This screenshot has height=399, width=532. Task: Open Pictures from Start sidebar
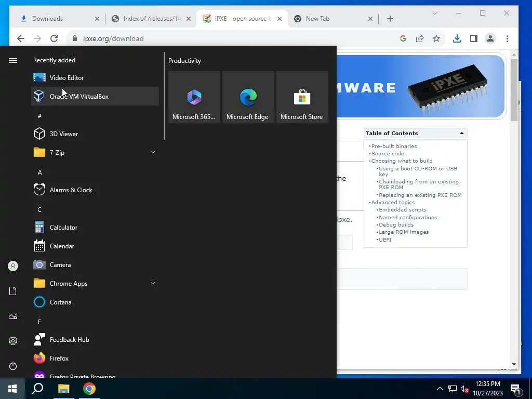[x=13, y=316]
